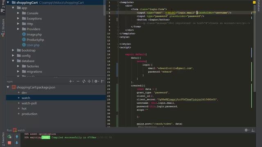Viewport: 262px width, 147px height.
Task: Expand the config folder
Action: tap(13, 56)
